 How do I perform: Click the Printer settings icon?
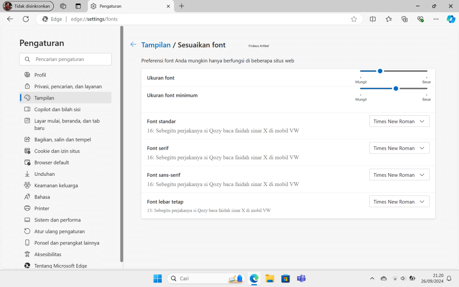[x=27, y=208]
